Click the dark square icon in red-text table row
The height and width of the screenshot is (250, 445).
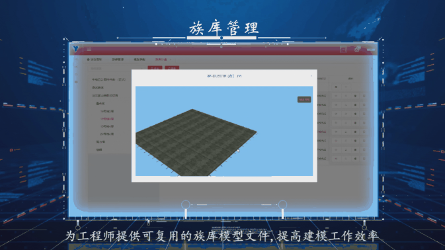tap(355, 132)
